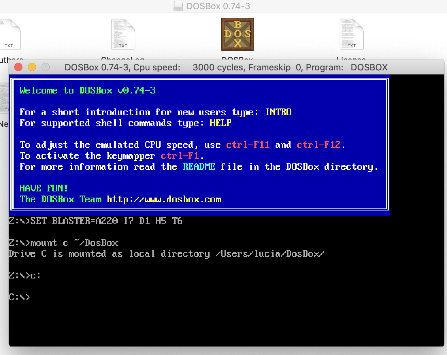
Task: Click the red ctrl-F1 keymapper text
Action: 180,156
